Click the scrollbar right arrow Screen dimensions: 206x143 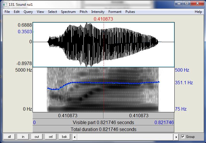pyautogui.click(x=176, y=137)
